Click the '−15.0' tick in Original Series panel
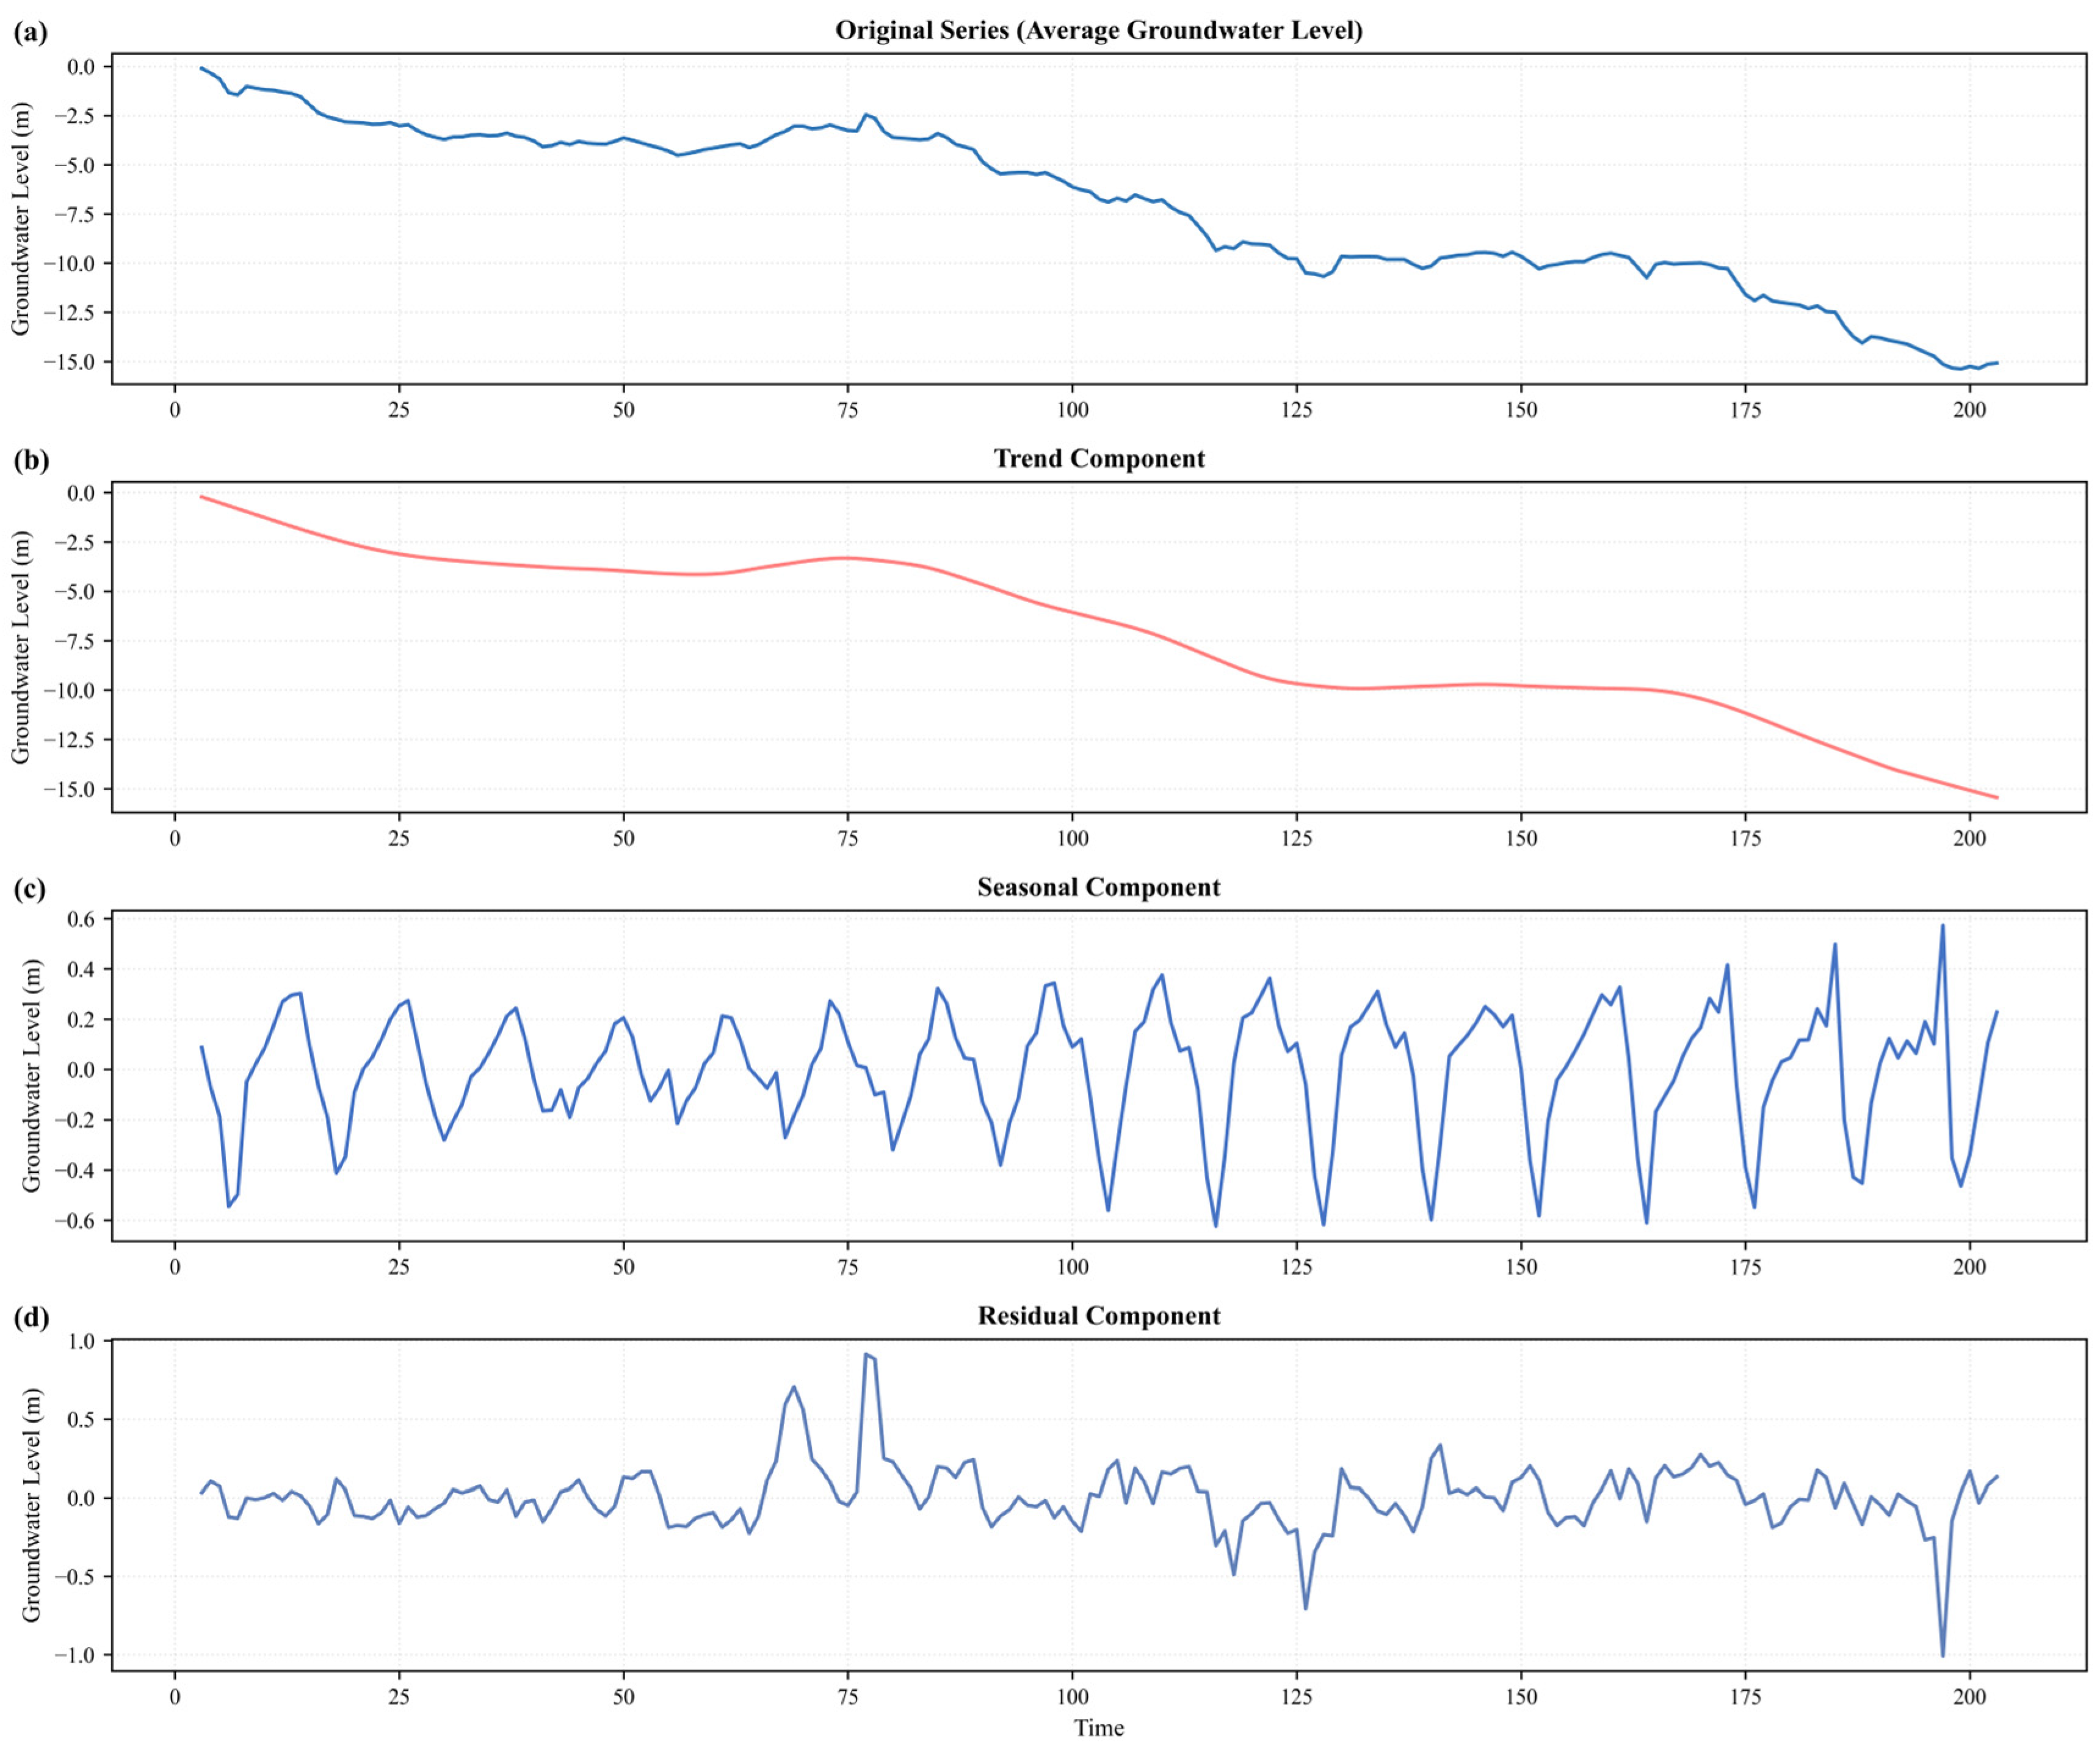Image resolution: width=2100 pixels, height=1750 pixels. click(68, 361)
